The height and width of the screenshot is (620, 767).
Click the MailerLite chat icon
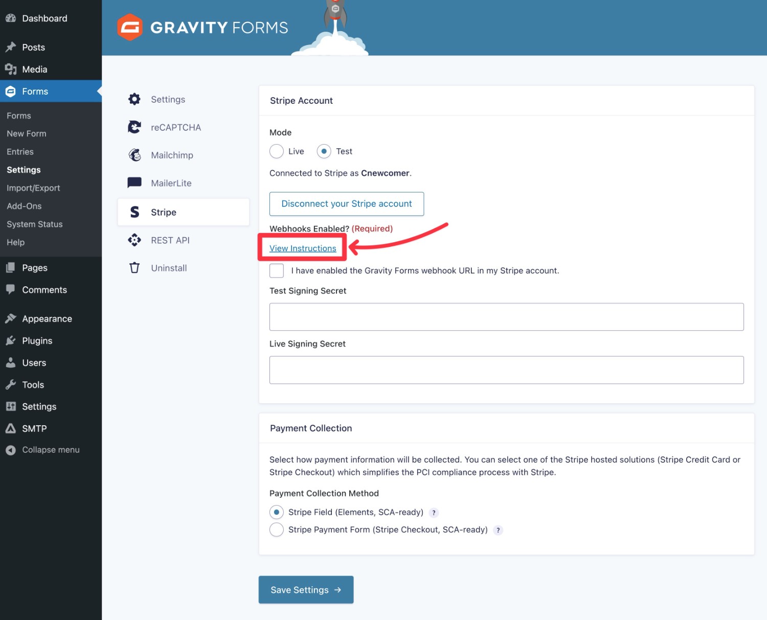click(134, 182)
